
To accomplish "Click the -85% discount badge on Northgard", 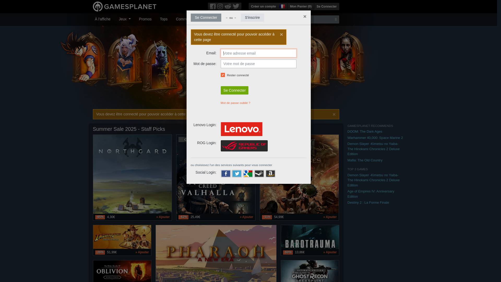I will [x=100, y=217].
